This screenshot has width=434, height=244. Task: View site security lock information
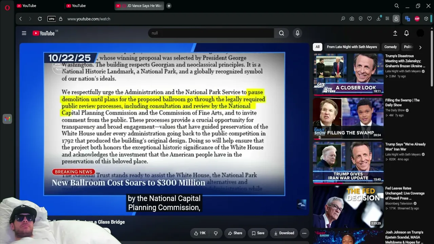(61, 19)
